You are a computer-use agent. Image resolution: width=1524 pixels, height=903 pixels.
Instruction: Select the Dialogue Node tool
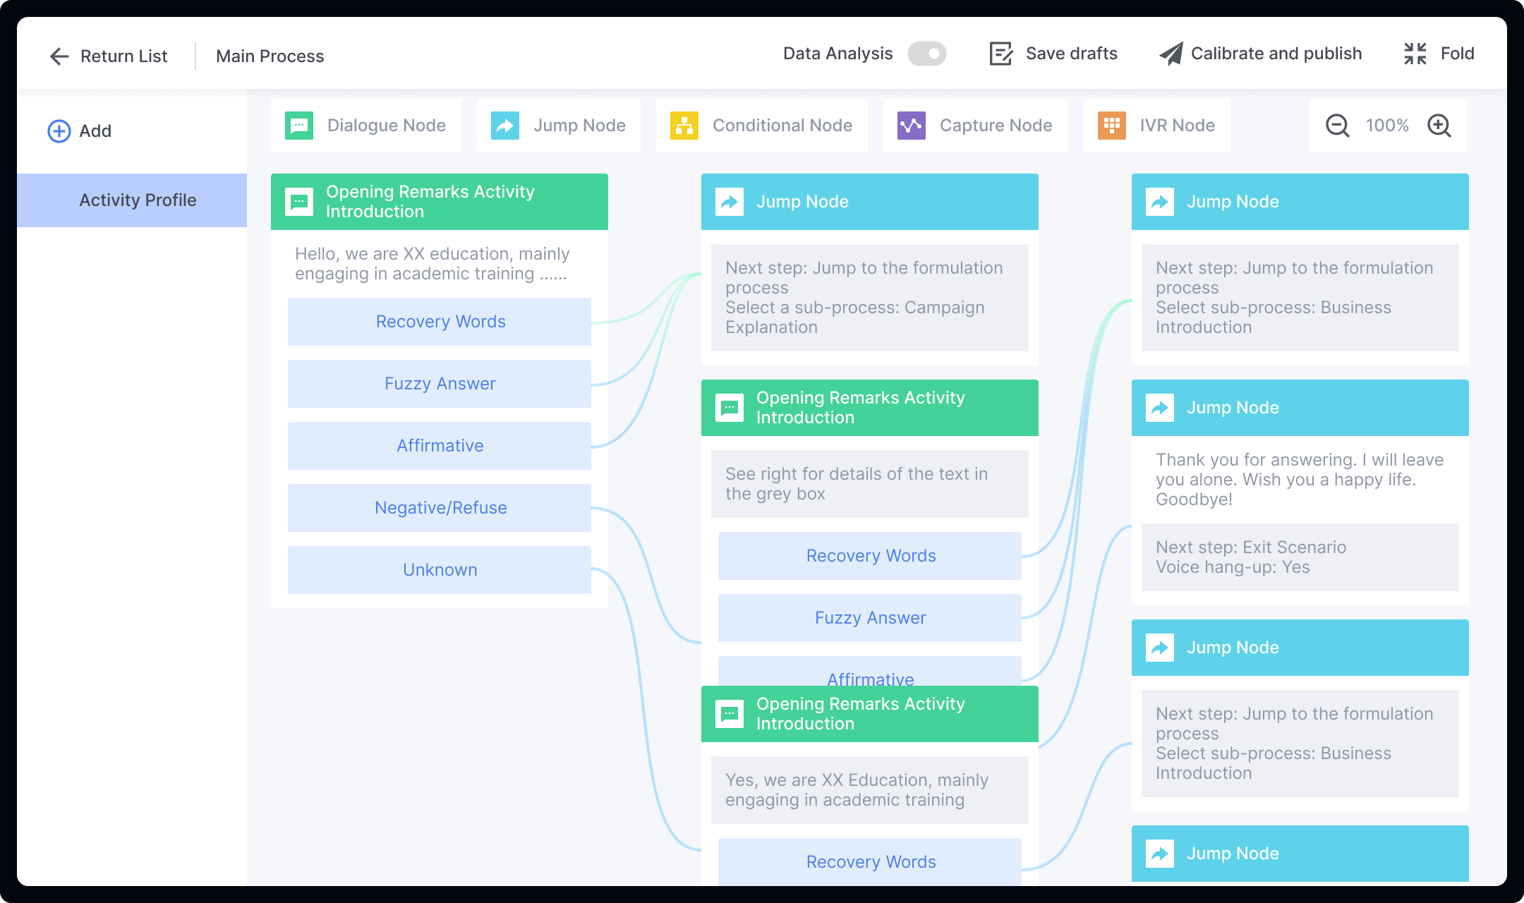tap(365, 126)
